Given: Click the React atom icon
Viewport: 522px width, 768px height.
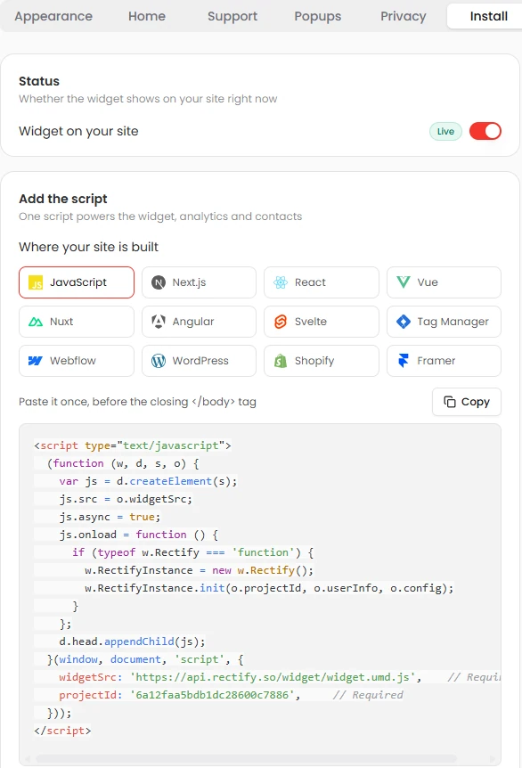Looking at the screenshot, I should [281, 282].
